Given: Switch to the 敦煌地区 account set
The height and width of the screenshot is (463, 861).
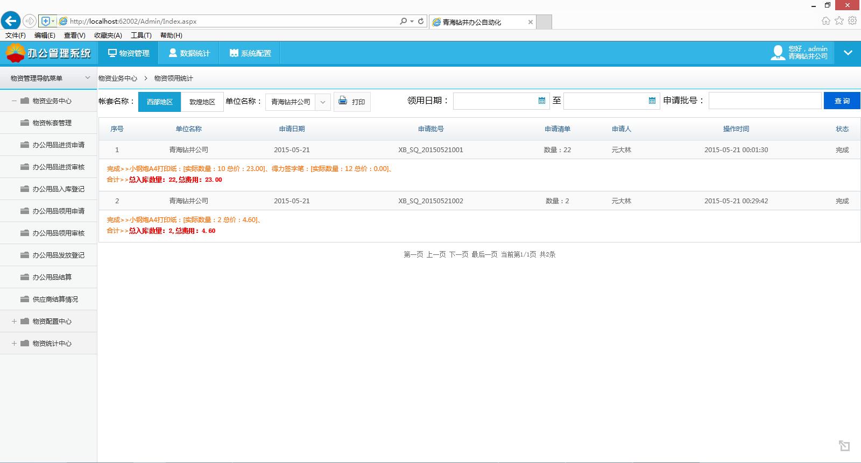Looking at the screenshot, I should point(202,102).
